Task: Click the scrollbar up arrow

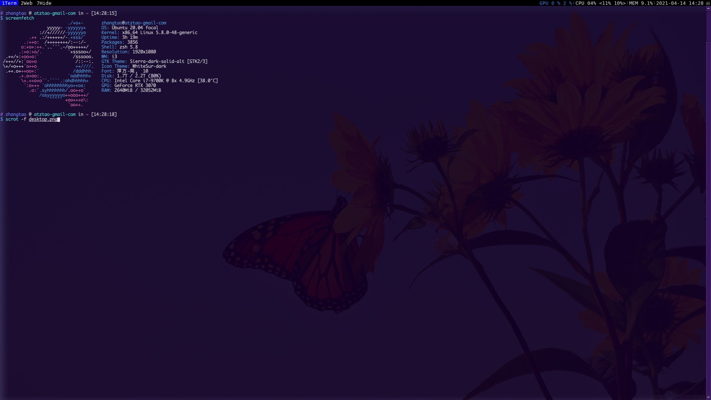Action: point(708,8)
